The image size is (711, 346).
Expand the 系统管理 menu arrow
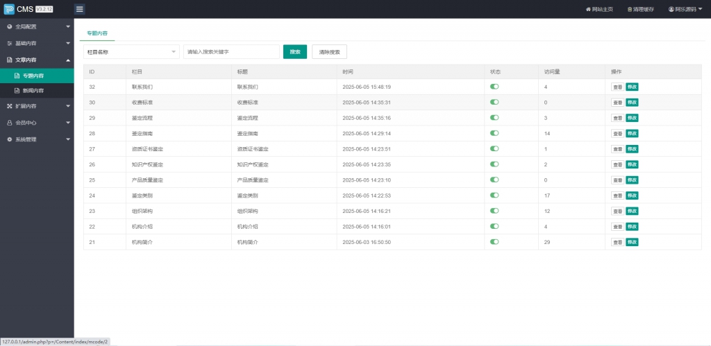click(68, 139)
